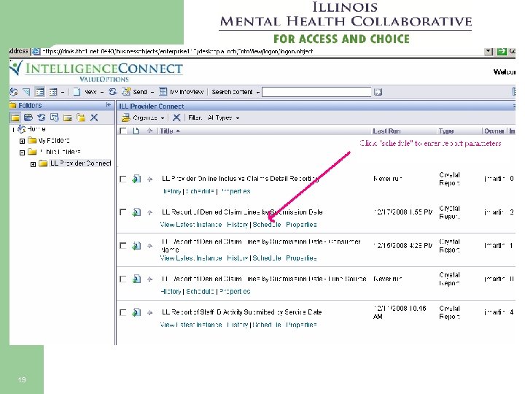Click the report icon for Denied Claim Lines by Submission Date
Viewport: 525px width, 394px height.
136,212
